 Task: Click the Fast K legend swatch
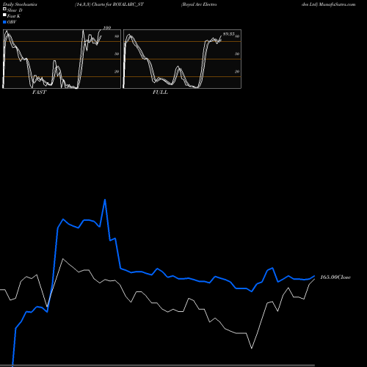[x=4, y=15]
